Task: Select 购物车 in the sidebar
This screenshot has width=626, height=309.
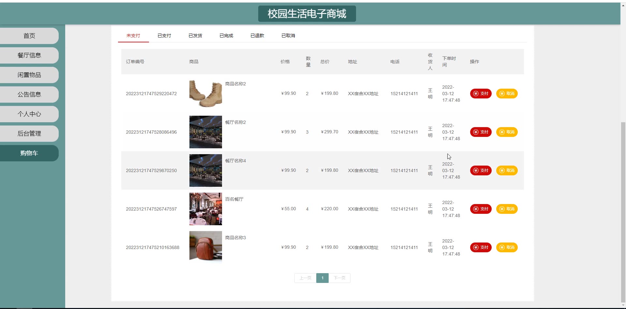Action: 29,153
